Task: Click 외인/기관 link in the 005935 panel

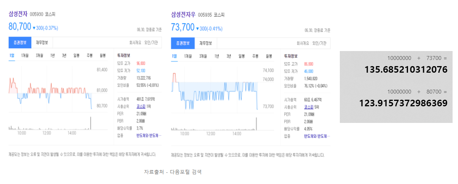Action: click(x=319, y=43)
